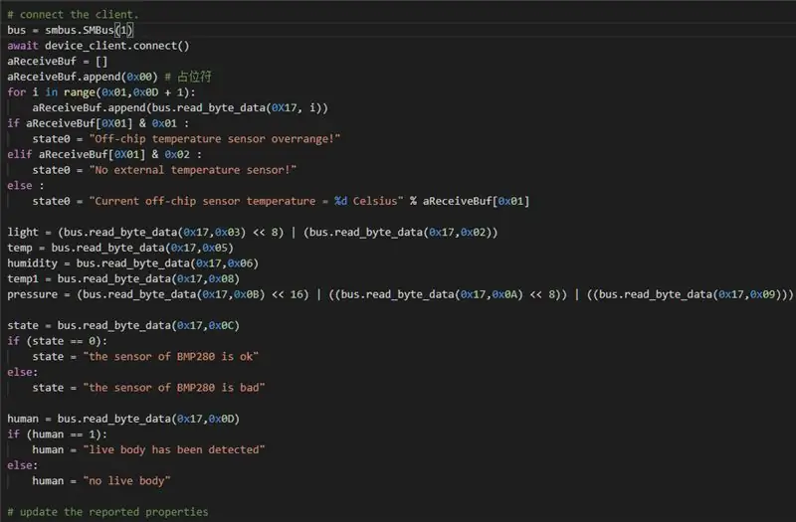
Task: Click the 'light =' assignment line
Action: tap(253, 233)
